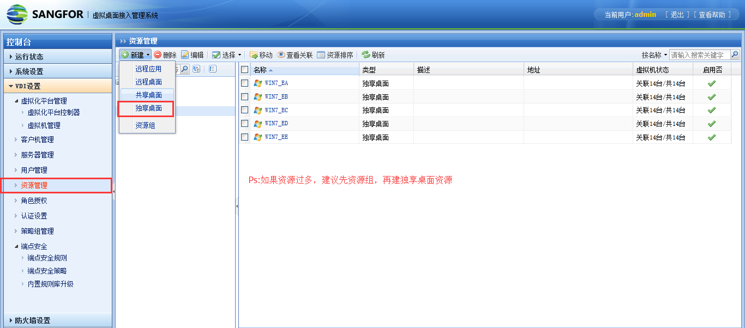Tick the select-all checkbox in table header

coord(244,70)
